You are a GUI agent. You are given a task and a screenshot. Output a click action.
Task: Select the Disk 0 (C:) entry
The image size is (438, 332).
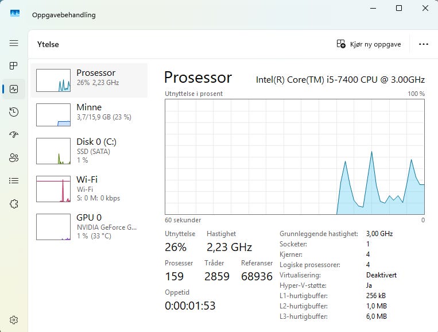coord(89,151)
